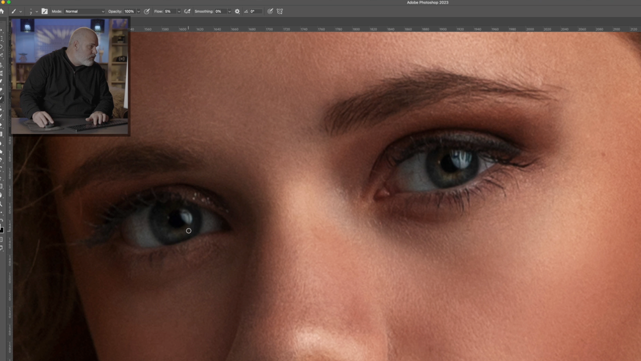641x361 pixels.
Task: Select the Hand tool in the toolbar
Action: 2,193
